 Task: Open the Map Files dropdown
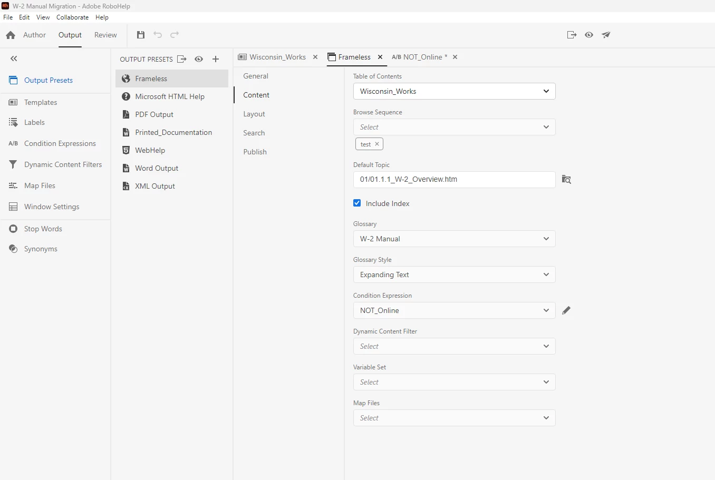point(454,418)
